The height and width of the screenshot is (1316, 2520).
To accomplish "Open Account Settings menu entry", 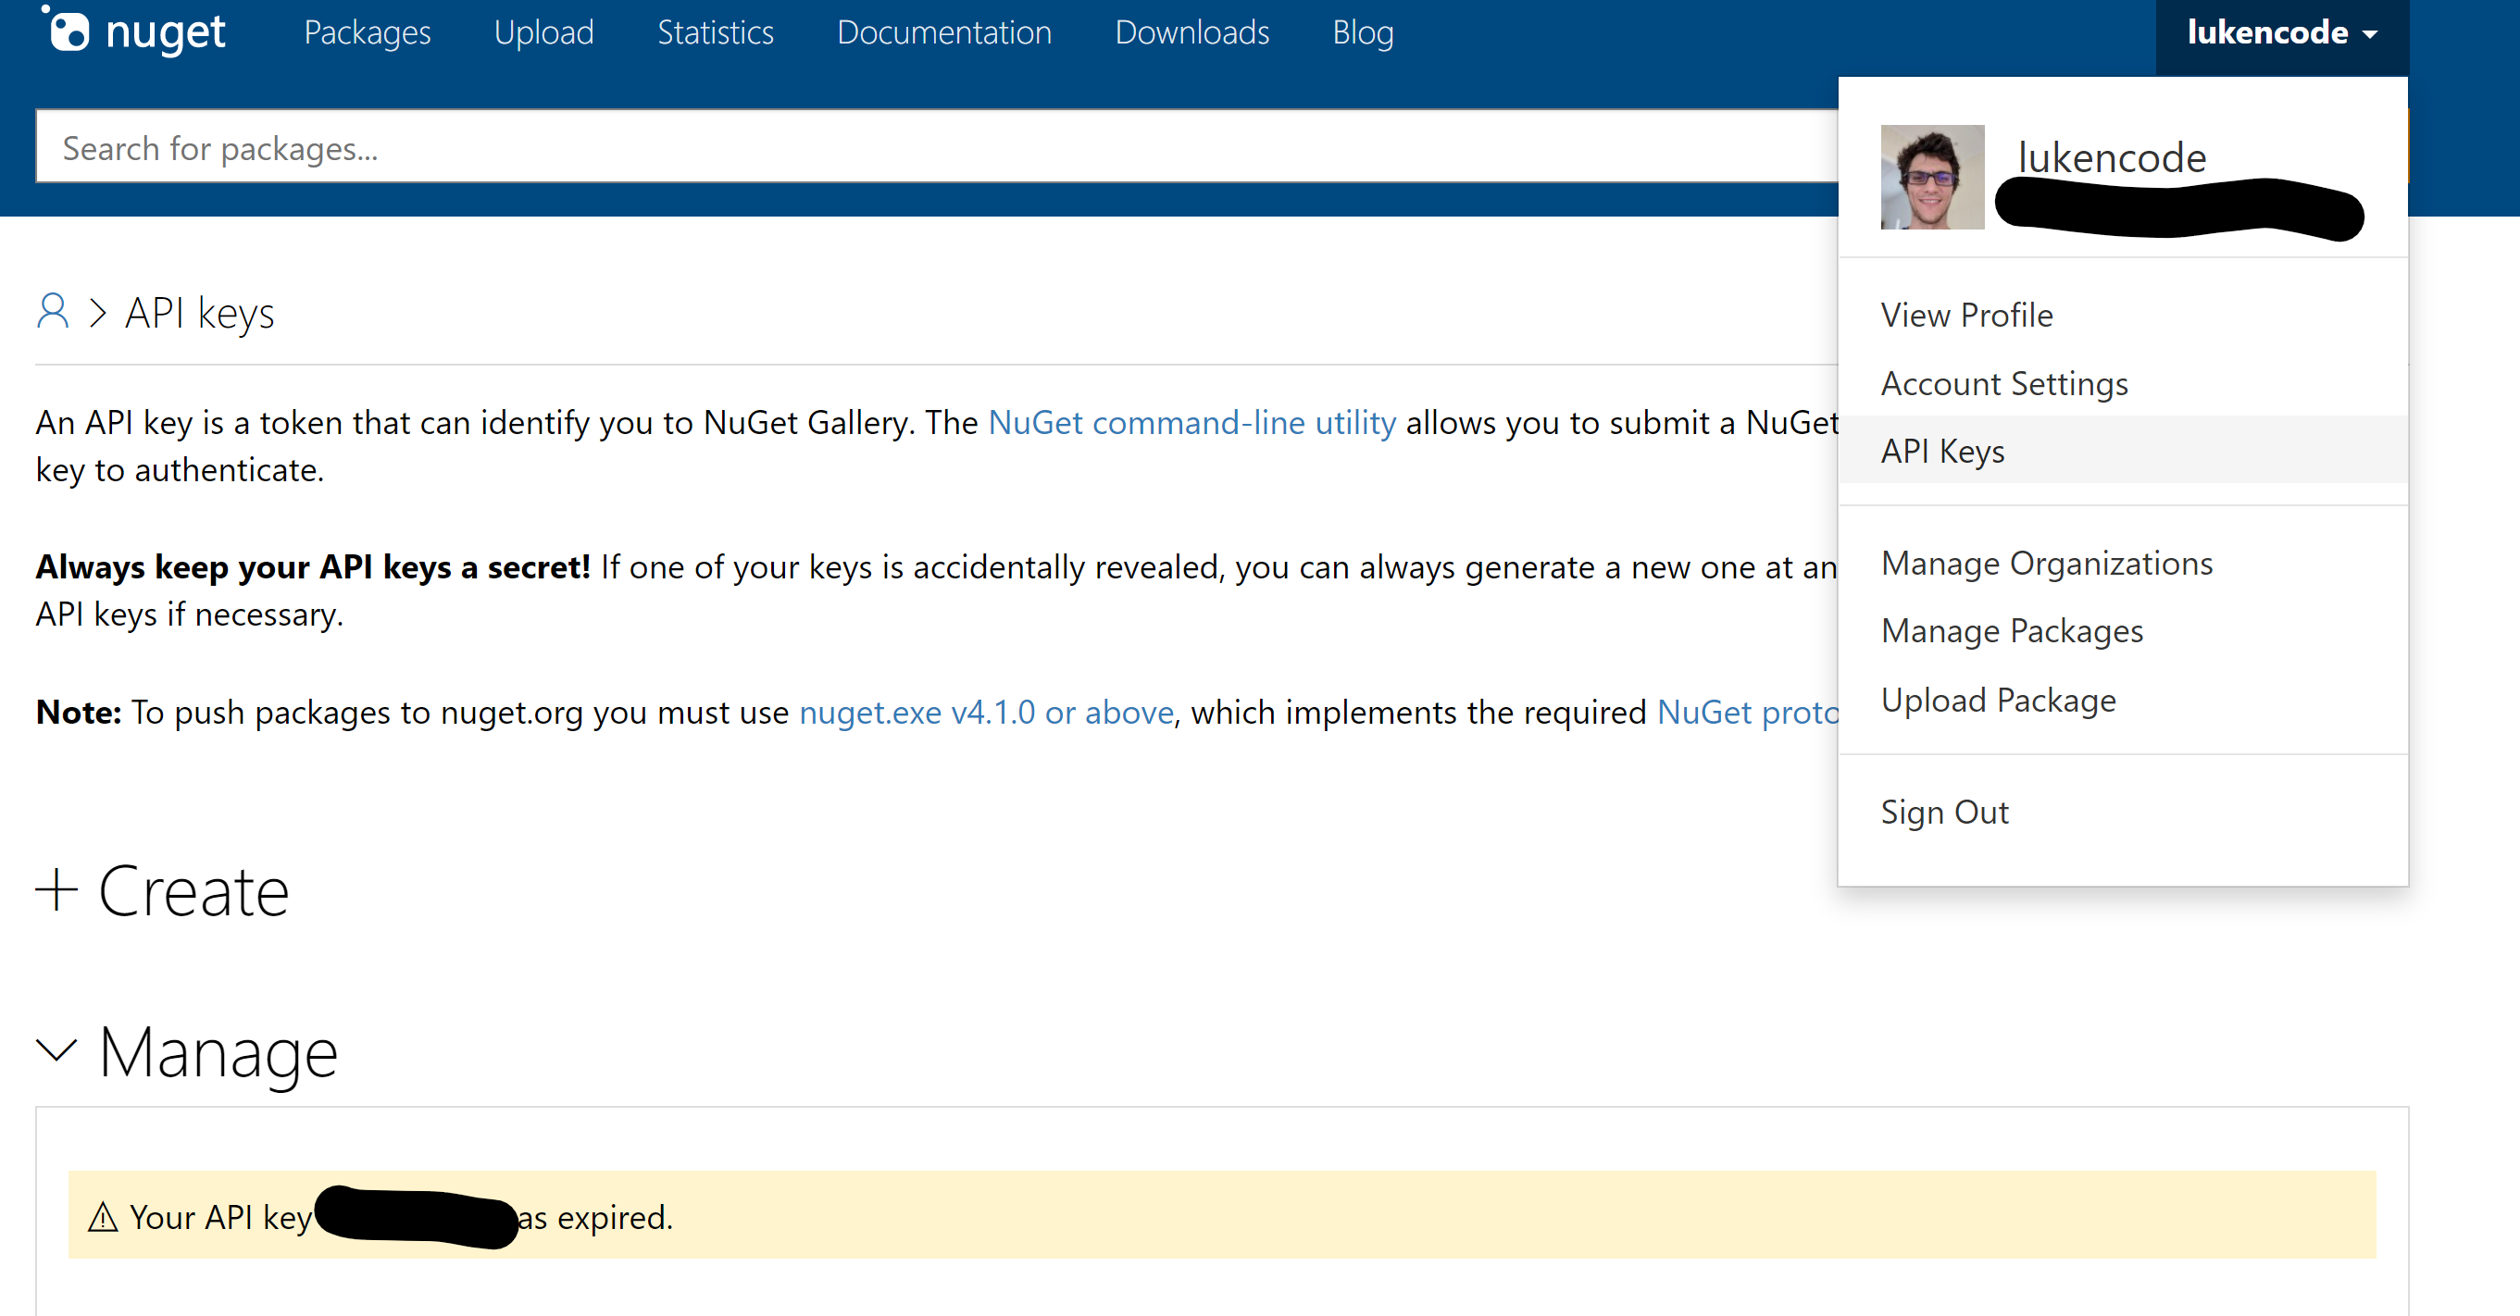I will pyautogui.click(x=2004, y=383).
